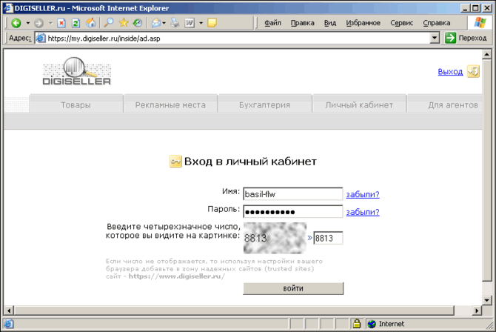Click the Back navigation arrow icon
Screen dimensions: 496x332
pyautogui.click(x=16, y=23)
